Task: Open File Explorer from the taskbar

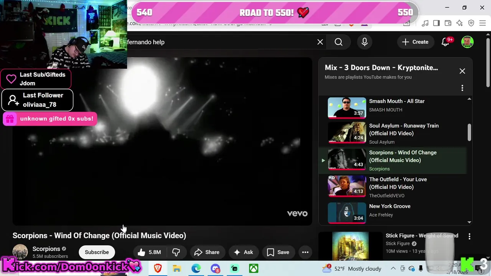Action: click(177, 268)
